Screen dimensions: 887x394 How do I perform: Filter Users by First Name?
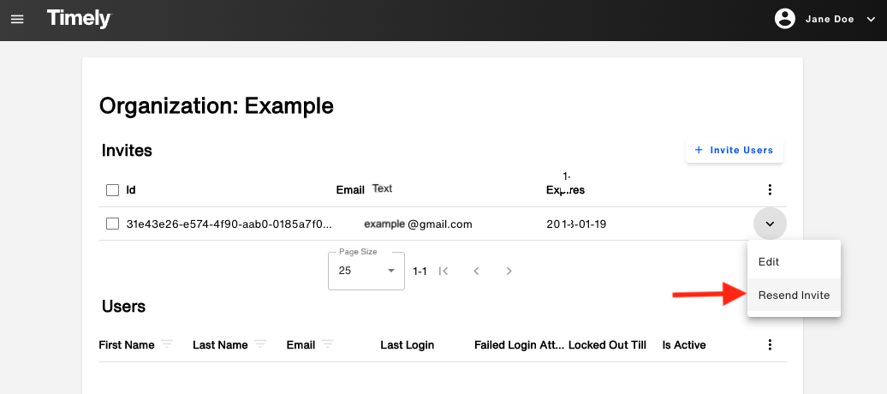pyautogui.click(x=167, y=344)
